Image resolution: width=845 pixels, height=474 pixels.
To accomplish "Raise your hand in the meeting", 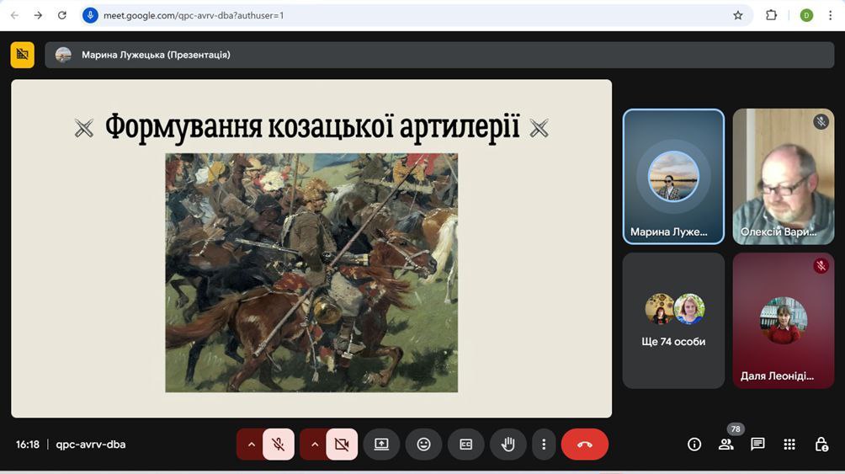I will click(508, 445).
